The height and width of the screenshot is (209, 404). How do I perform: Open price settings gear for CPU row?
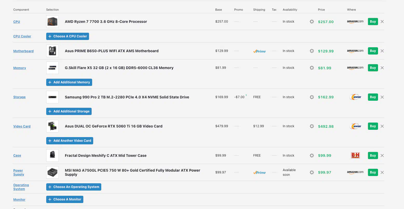pyautogui.click(x=312, y=22)
